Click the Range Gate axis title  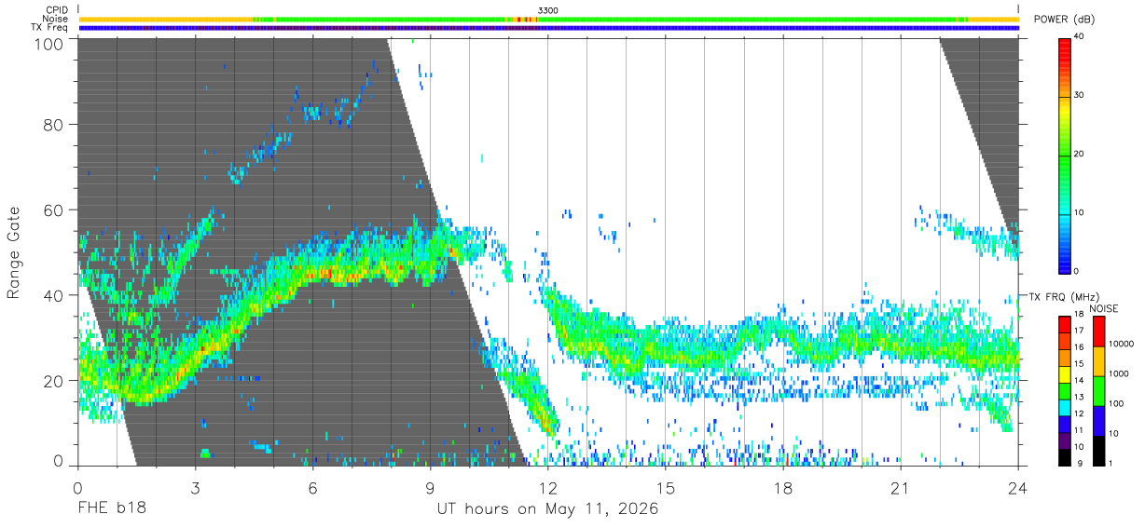(x=15, y=252)
